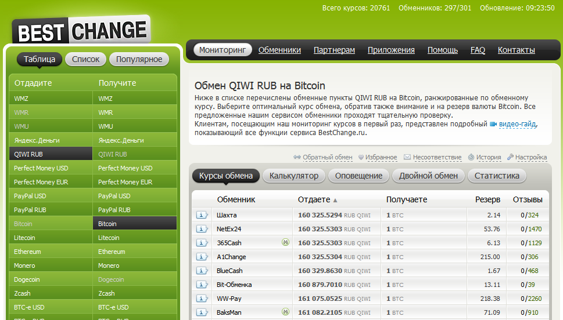
Task: Open info icon for BaksMan exchanger
Action: (202, 312)
